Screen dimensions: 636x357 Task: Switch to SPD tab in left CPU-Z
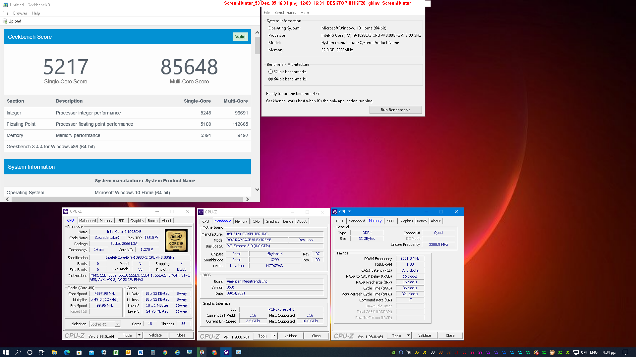121,221
